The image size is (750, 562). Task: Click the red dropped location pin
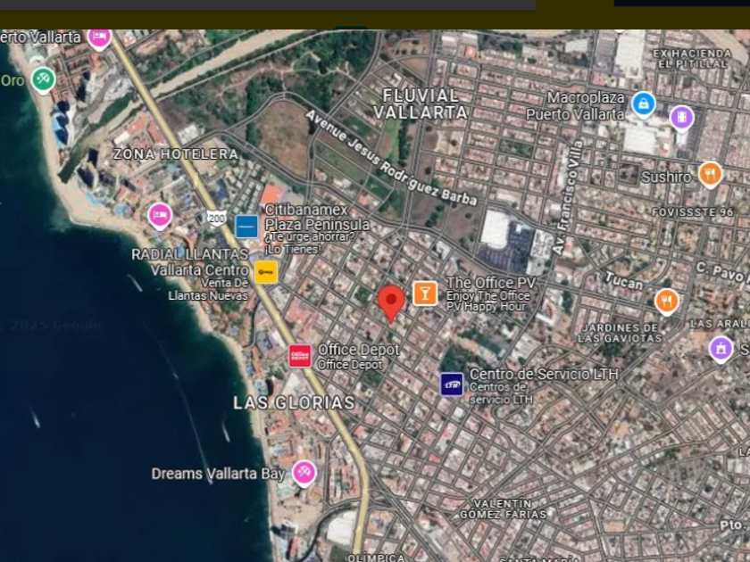tap(391, 303)
